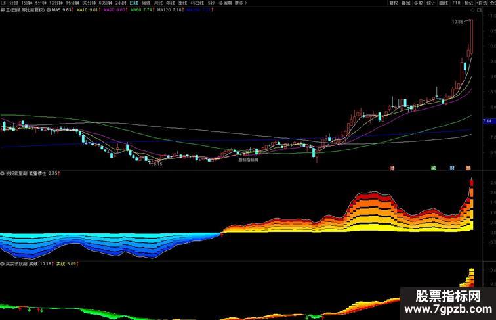The image size is (496, 320).
Task: Click the settings icon of 波段能量副
Action: click(x=2, y=173)
